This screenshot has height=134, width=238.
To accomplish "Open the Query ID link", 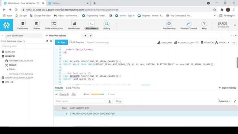I will click(64, 94).
